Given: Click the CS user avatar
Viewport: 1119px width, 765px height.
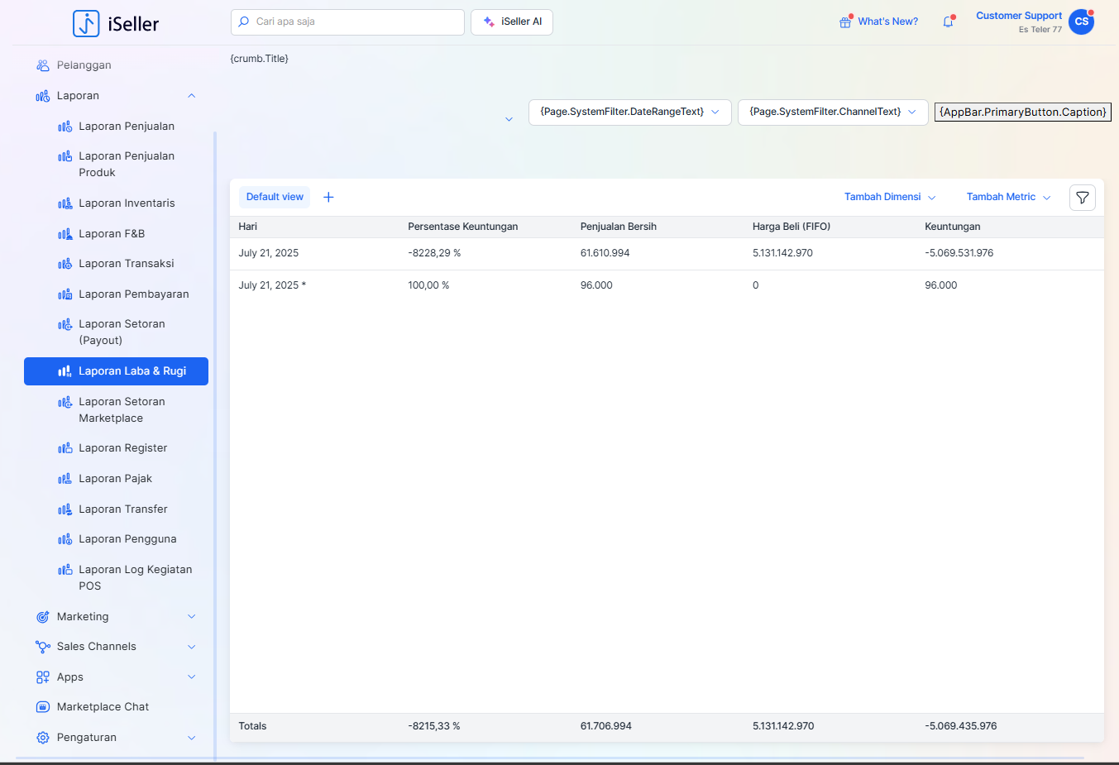Looking at the screenshot, I should 1081,22.
